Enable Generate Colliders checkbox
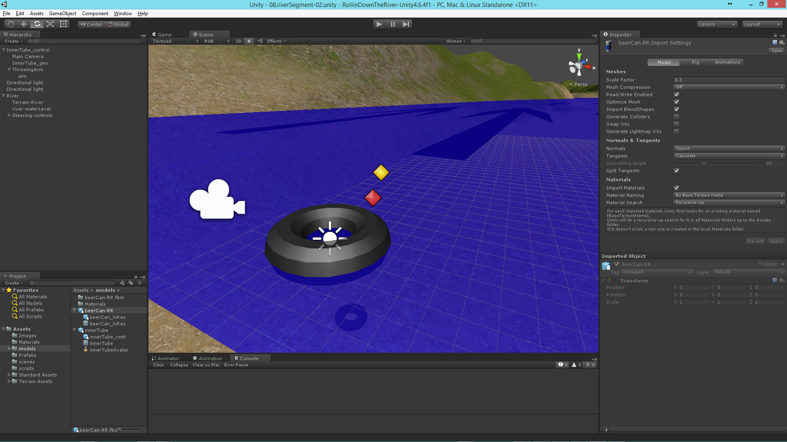Screen dimensions: 787x442 click(676, 117)
